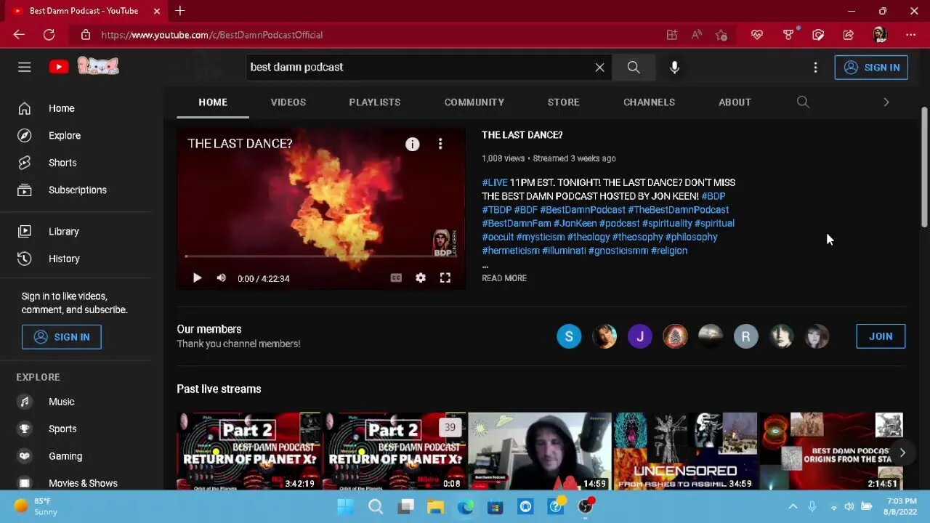
Task: Select the channel HOME tab
Action: coord(213,102)
